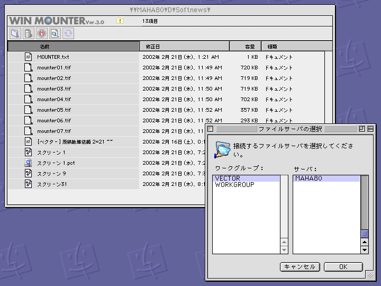Select the [ベクター] document icon
Viewport: 381px width, 286px height.
click(28, 141)
